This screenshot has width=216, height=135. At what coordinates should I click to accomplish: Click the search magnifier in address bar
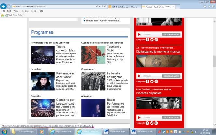coord(97,7)
